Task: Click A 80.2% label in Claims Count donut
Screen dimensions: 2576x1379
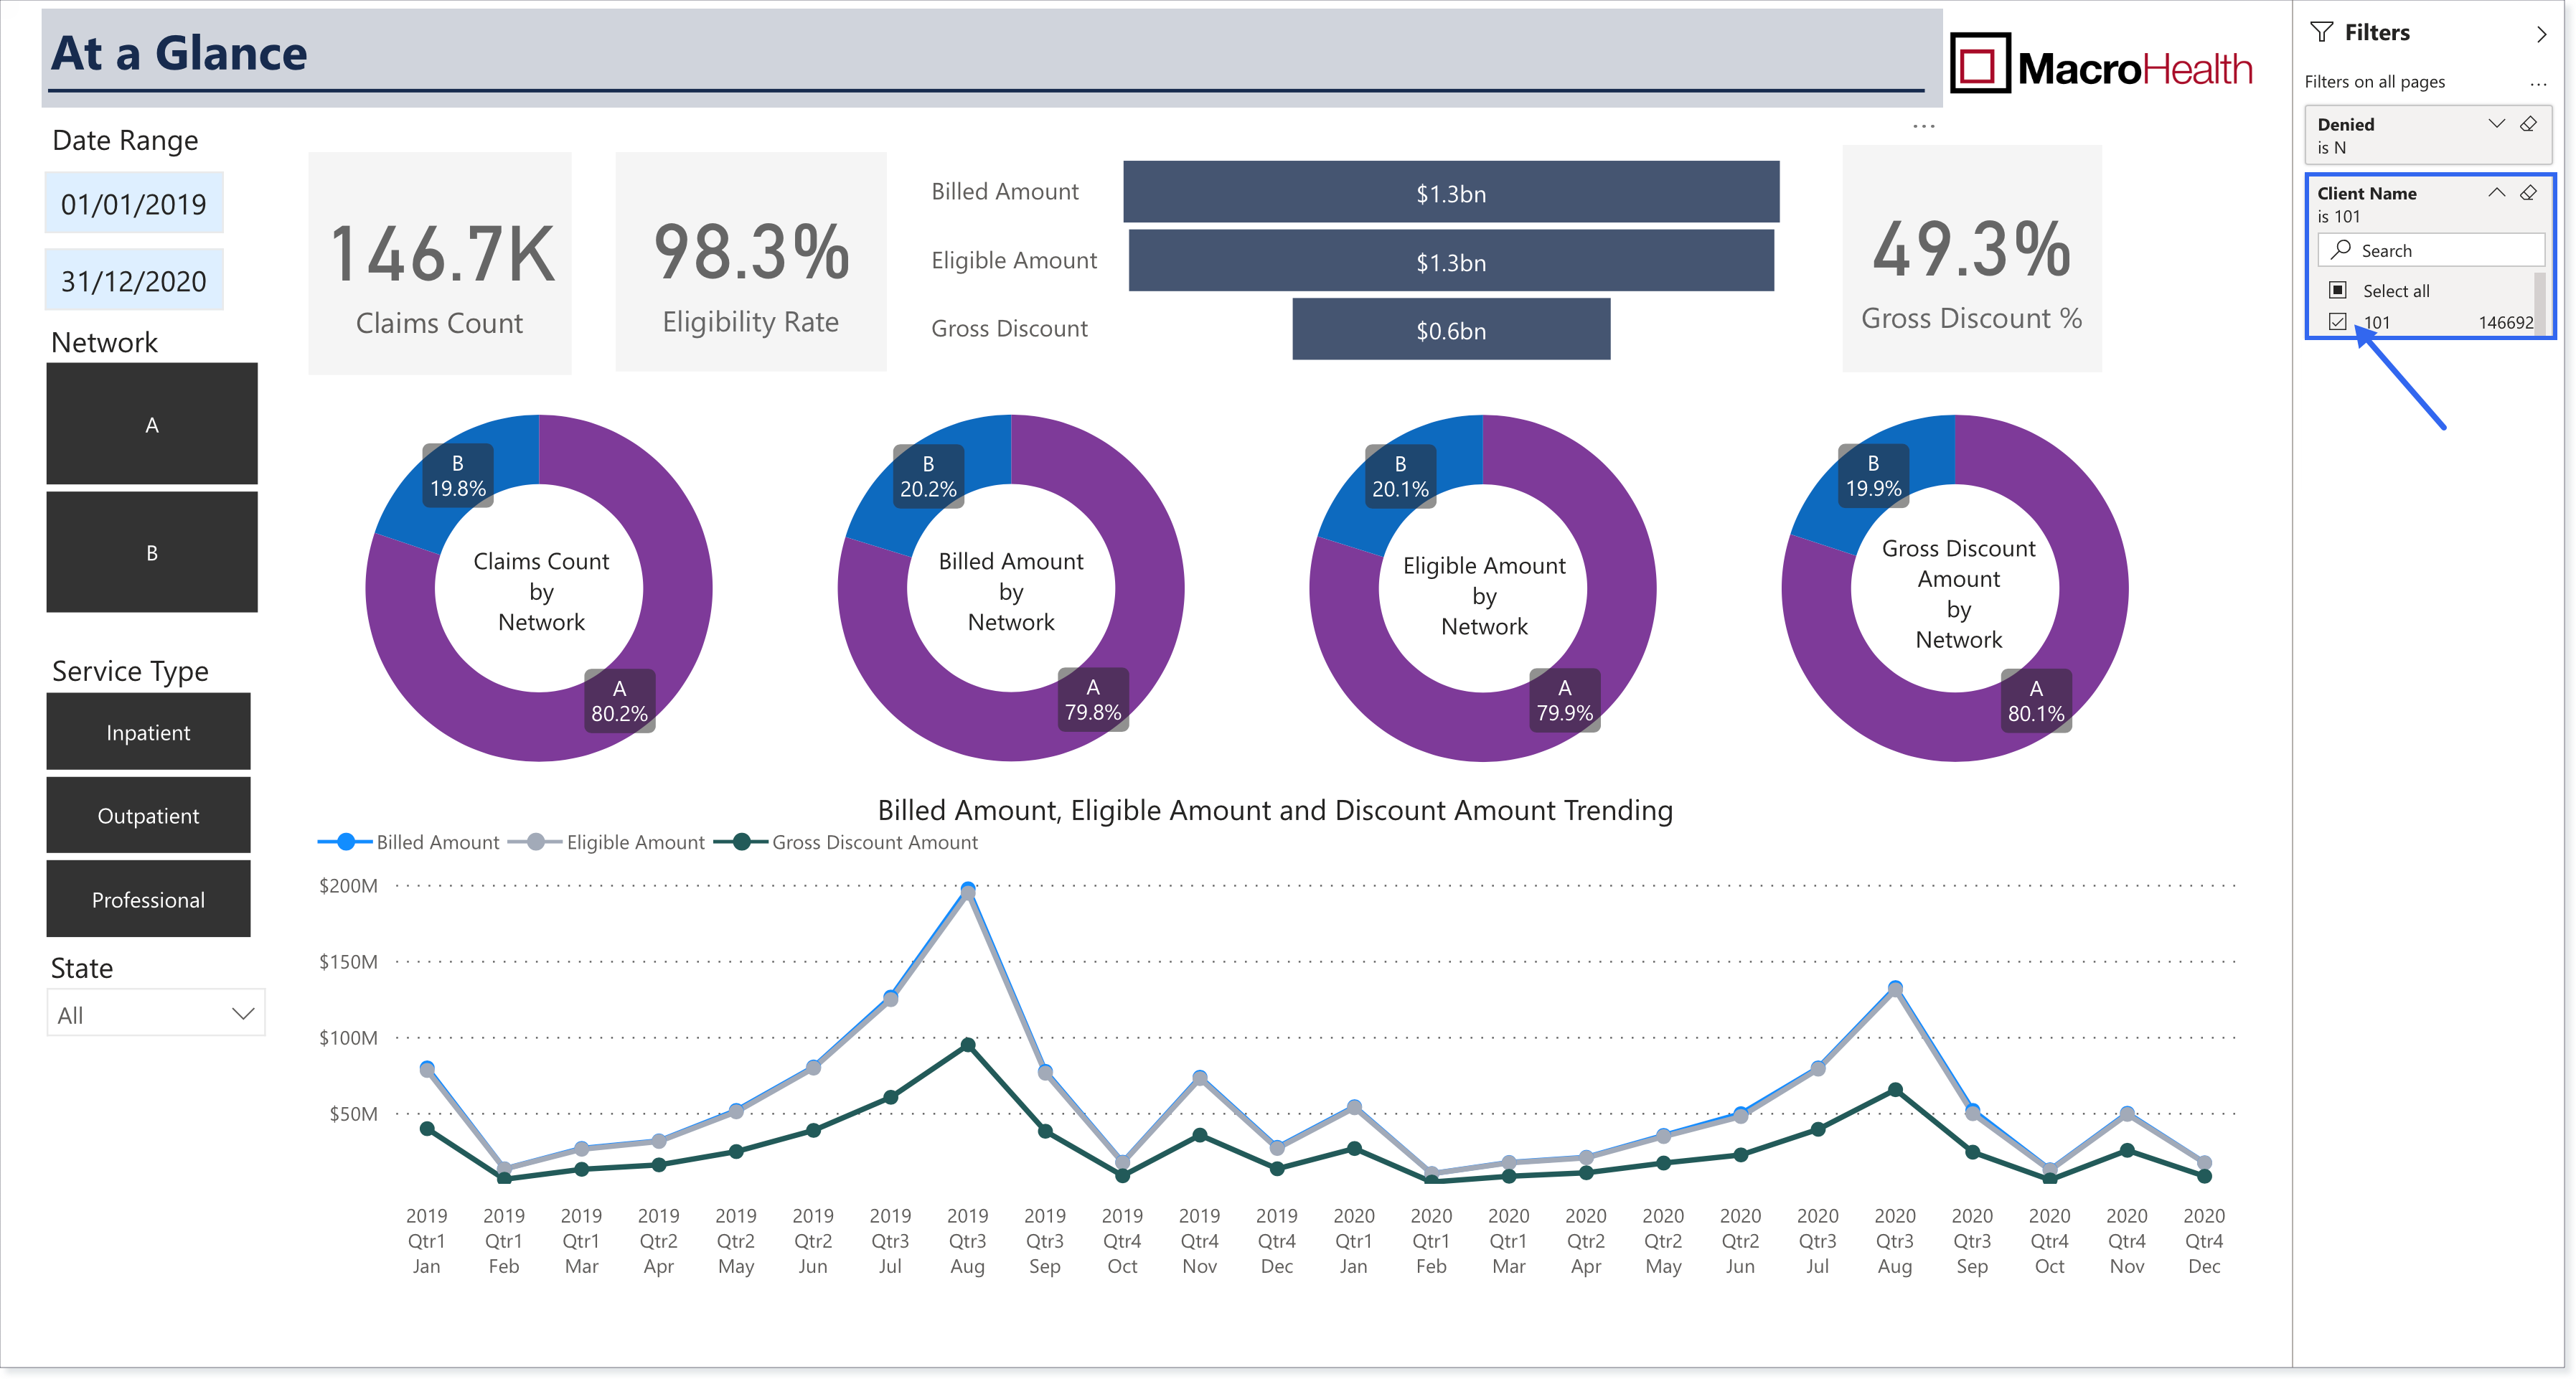Action: [x=620, y=701]
